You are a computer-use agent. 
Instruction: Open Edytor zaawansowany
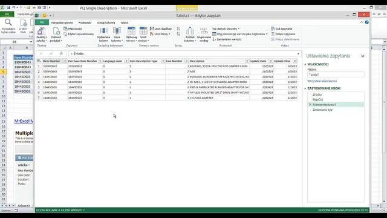coord(79,34)
